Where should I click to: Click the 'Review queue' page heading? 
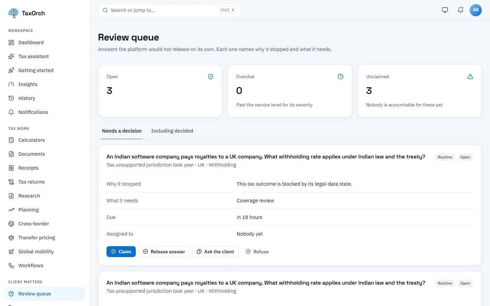coord(129,37)
